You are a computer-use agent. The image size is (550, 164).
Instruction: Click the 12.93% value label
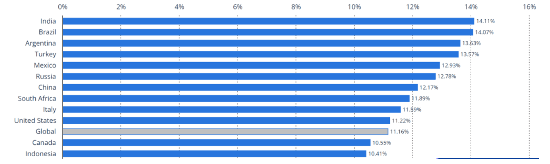click(451, 65)
